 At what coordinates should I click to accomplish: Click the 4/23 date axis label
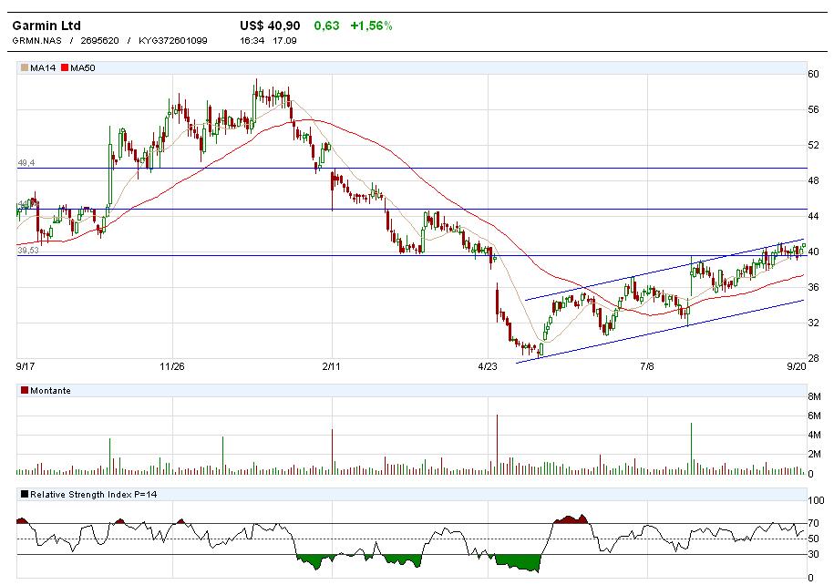pos(488,366)
